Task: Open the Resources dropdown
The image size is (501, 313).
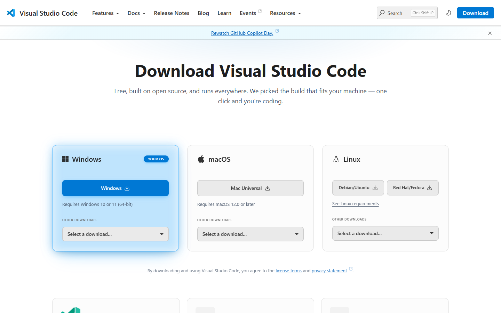Action: pyautogui.click(x=285, y=13)
